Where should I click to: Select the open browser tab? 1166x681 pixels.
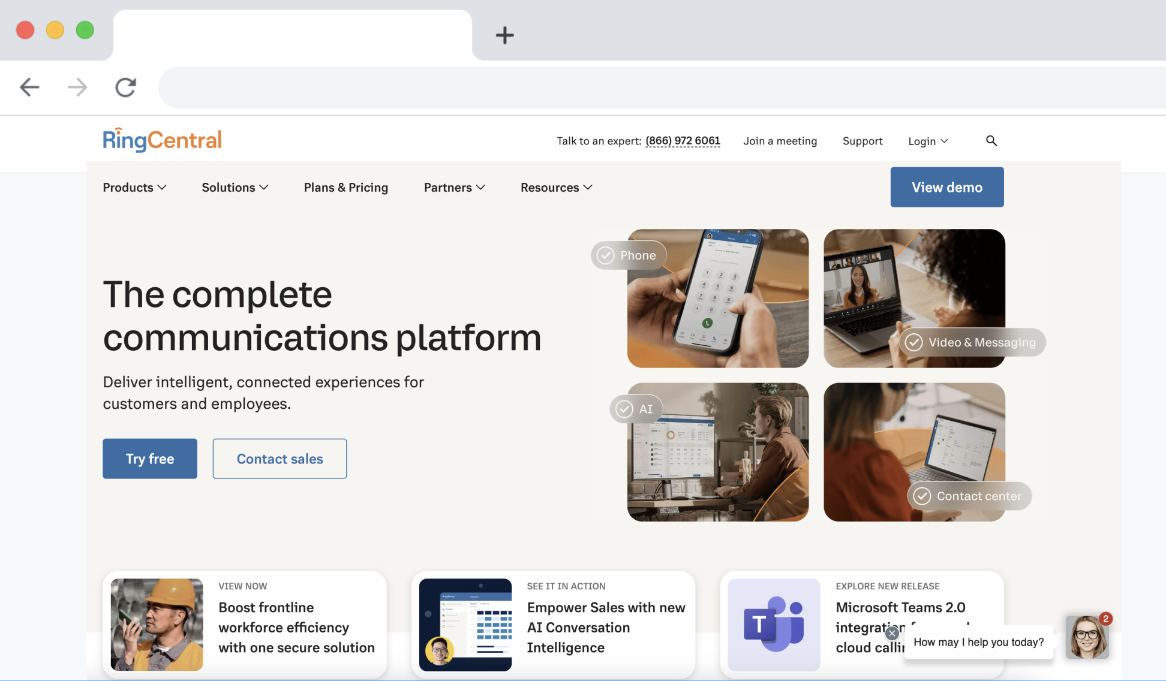(x=293, y=35)
